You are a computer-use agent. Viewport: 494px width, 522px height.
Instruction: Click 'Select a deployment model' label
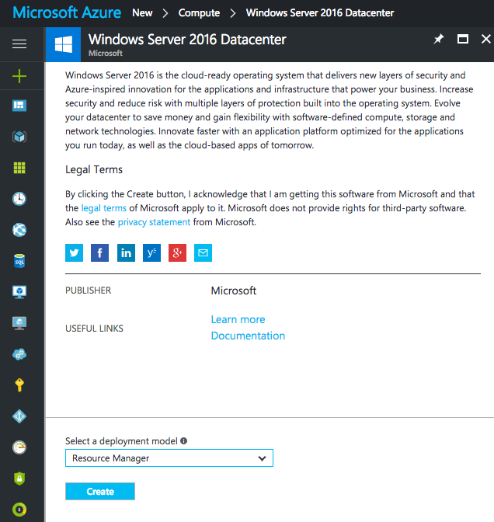[121, 440]
